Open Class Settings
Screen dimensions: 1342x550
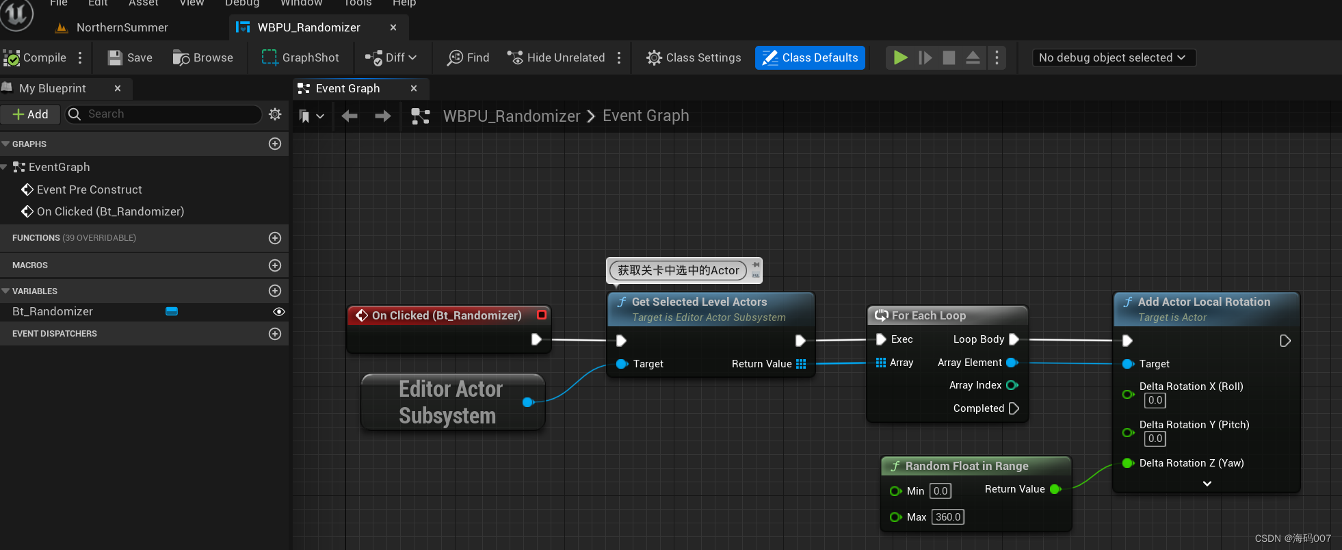coord(694,57)
